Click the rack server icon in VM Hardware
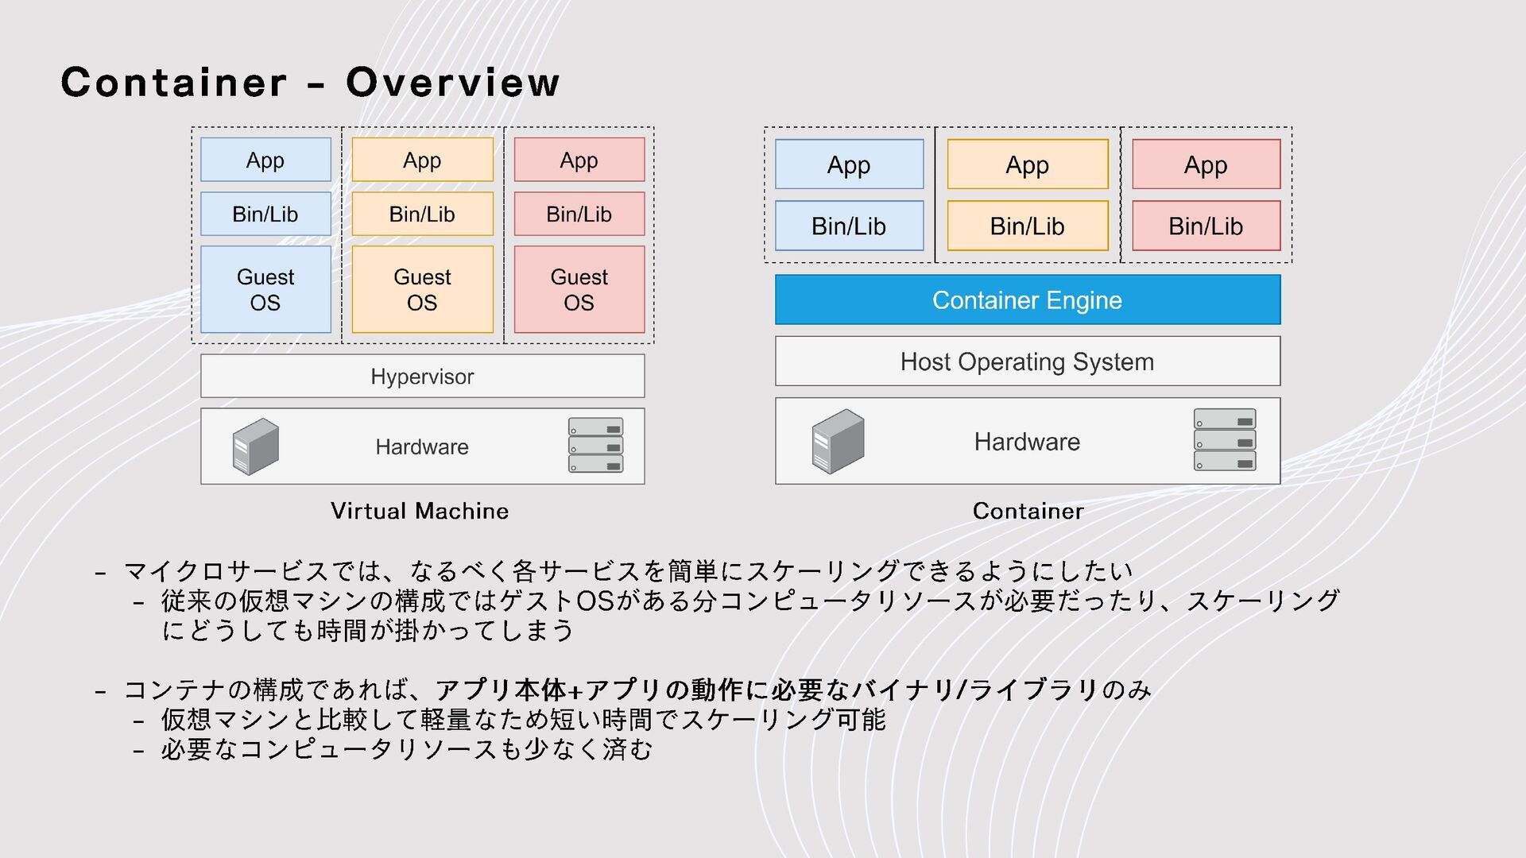 (595, 445)
